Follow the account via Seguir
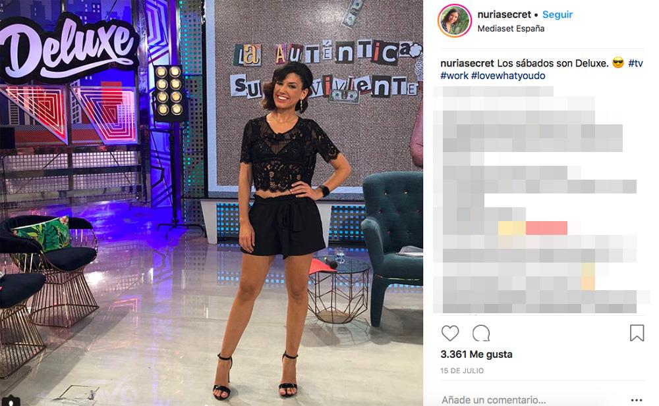The height and width of the screenshot is (406, 659). click(558, 14)
